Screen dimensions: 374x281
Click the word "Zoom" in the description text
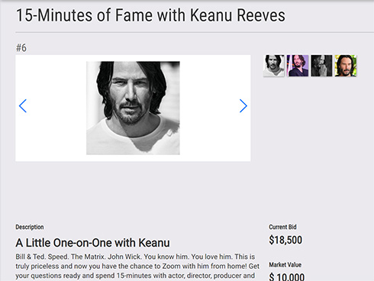tap(171, 266)
